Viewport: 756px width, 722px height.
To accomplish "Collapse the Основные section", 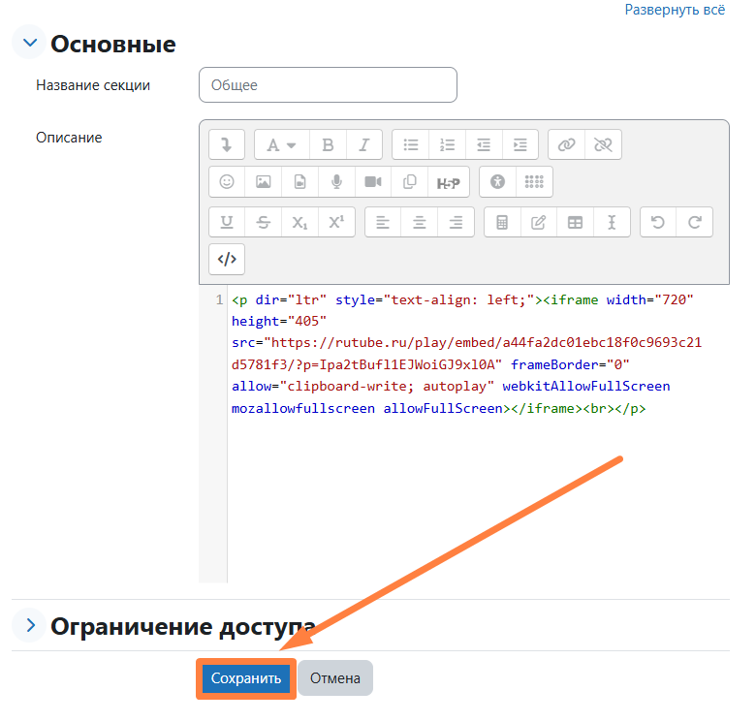I will [x=30, y=44].
